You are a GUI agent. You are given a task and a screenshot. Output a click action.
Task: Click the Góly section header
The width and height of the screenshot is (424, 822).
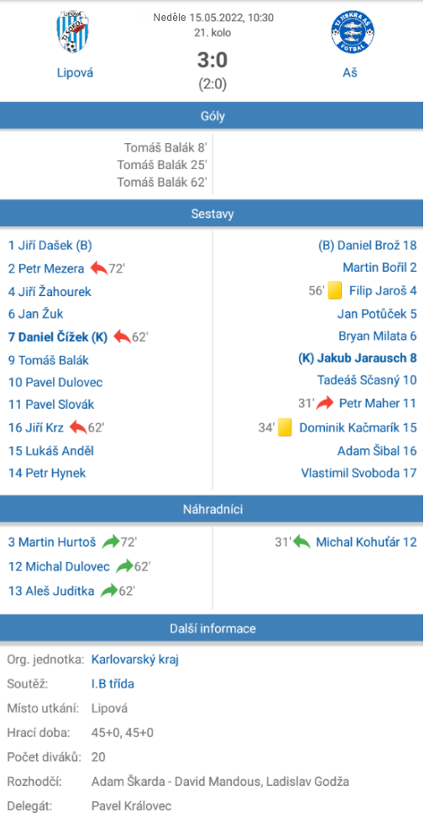tap(212, 115)
